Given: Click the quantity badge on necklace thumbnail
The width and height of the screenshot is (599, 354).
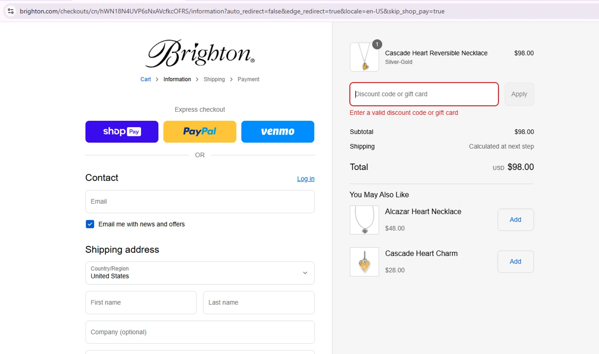Looking at the screenshot, I should pyautogui.click(x=377, y=44).
